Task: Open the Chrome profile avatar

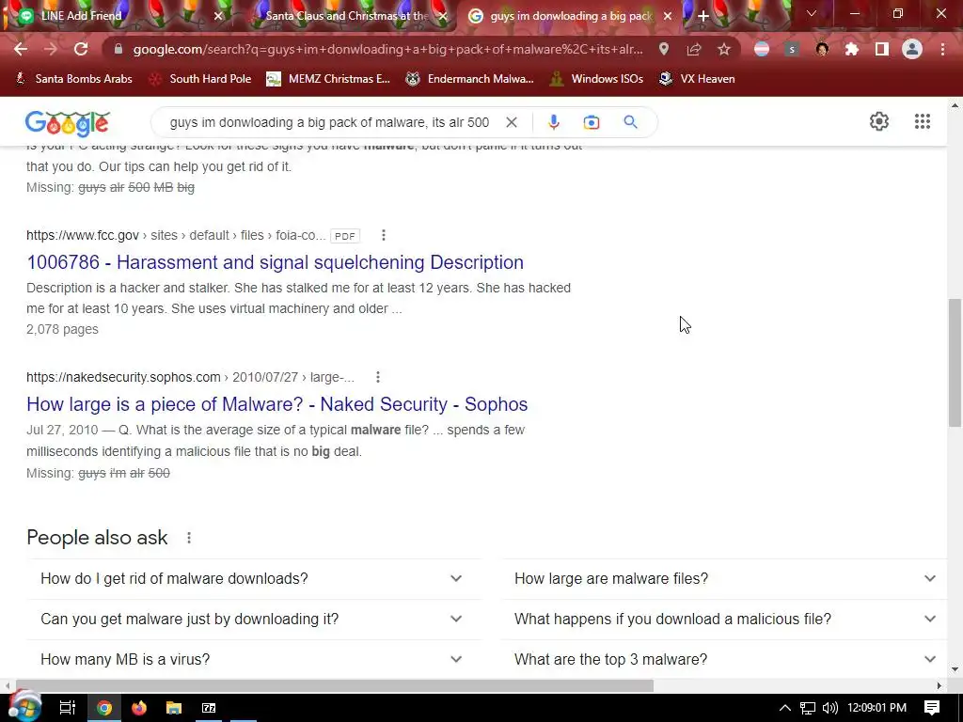Action: coord(912,49)
